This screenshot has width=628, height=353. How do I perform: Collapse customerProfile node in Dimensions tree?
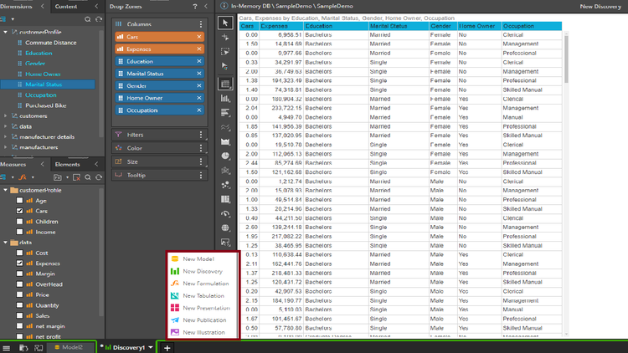(x=5, y=32)
